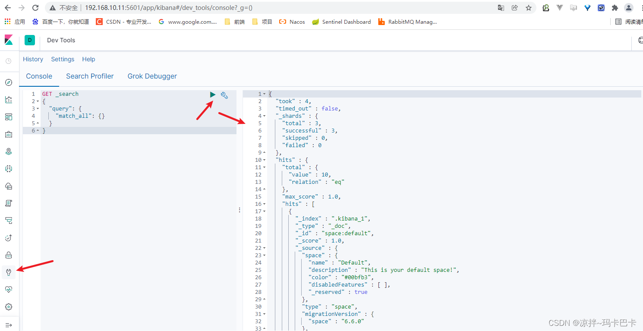The height and width of the screenshot is (331, 643).
Task: Click the Dev Tools breadcrumb title
Action: tap(61, 40)
